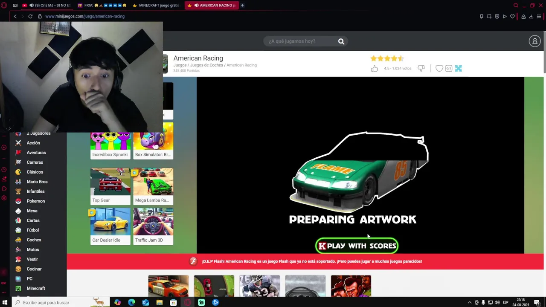Open the Aventuras category
Screen dimensions: 546x307
(x=36, y=153)
